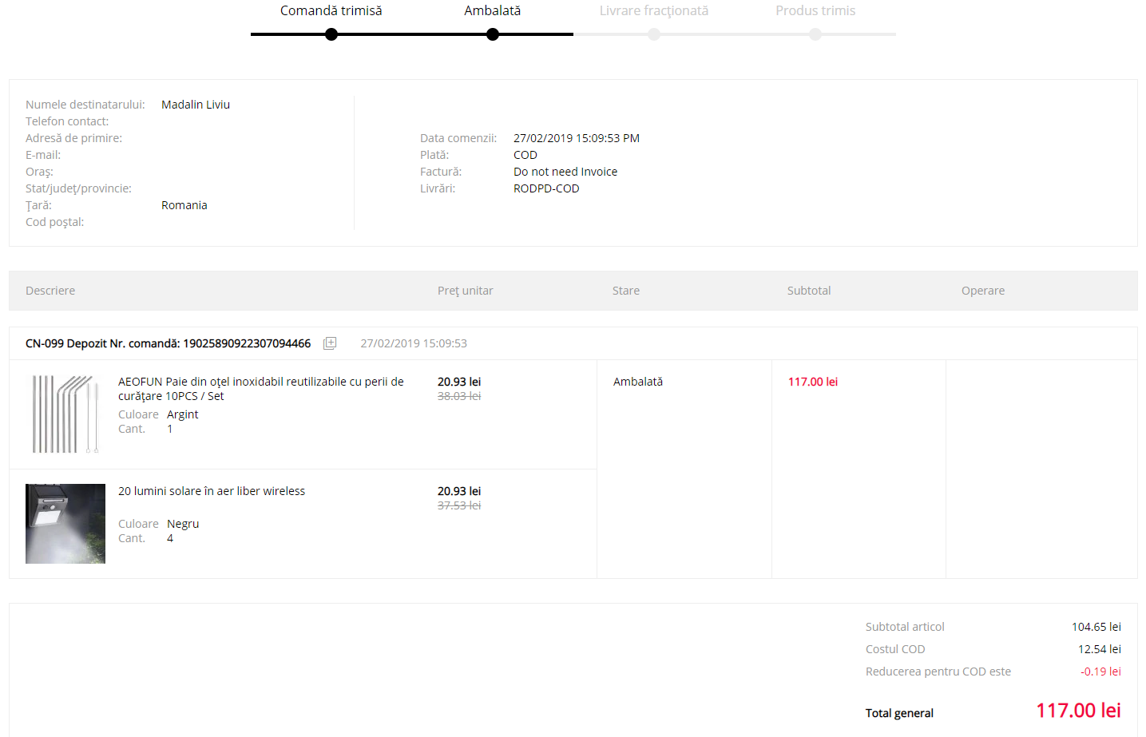
Task: Click the Total general 117.00 lei amount
Action: 1077,711
